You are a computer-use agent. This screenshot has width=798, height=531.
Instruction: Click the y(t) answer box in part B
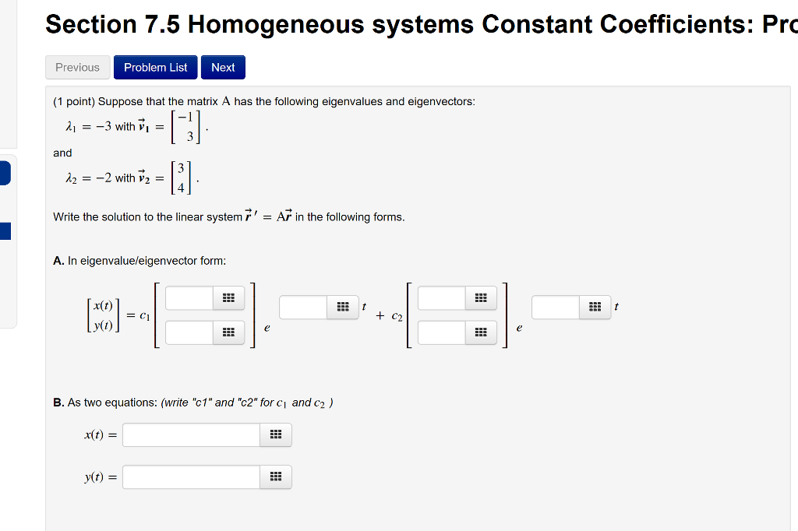(191, 476)
